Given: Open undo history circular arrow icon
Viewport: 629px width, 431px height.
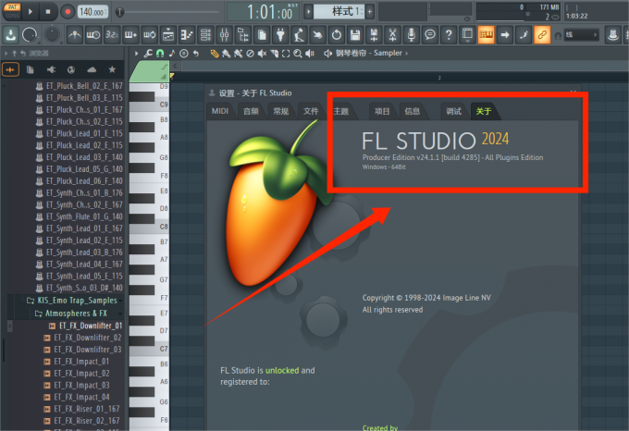Looking at the screenshot, I should [x=336, y=35].
